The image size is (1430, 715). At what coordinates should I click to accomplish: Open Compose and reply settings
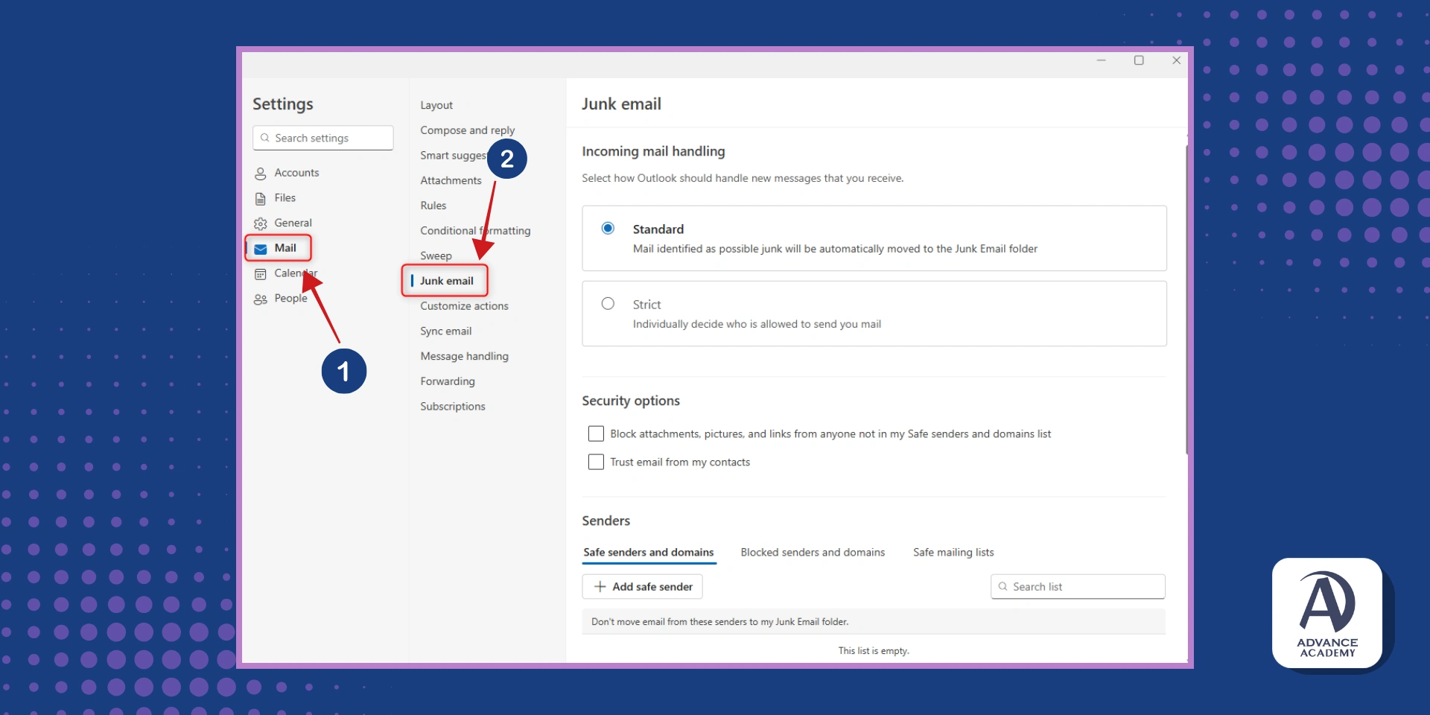pos(467,130)
